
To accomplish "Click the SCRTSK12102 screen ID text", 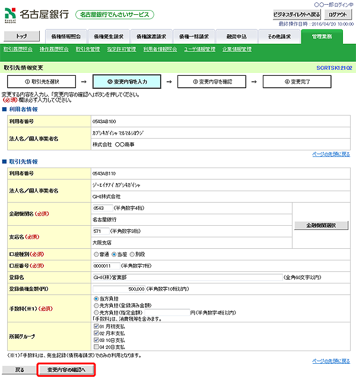I will tap(334, 68).
